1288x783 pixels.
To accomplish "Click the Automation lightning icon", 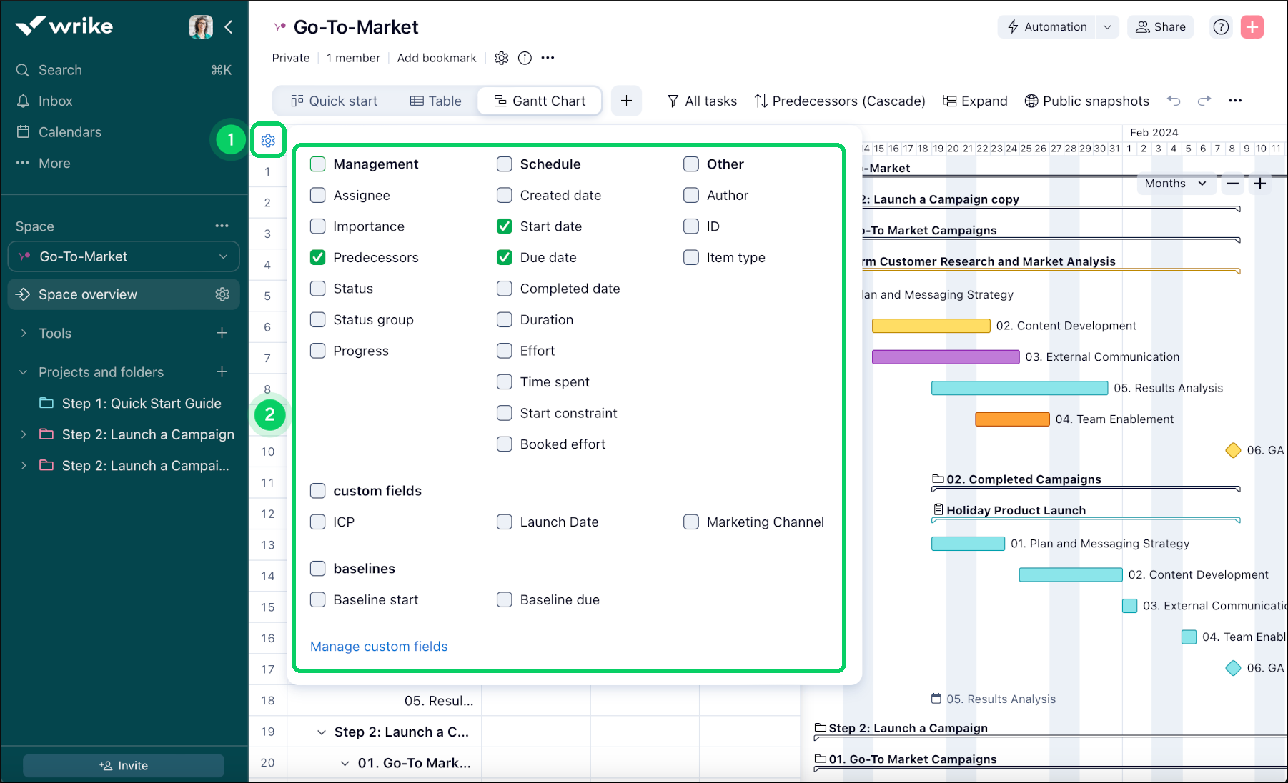I will tap(1013, 26).
